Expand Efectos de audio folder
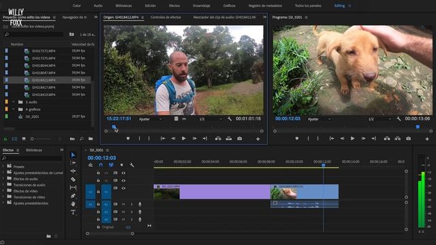436x245 pixels. [x=3, y=178]
